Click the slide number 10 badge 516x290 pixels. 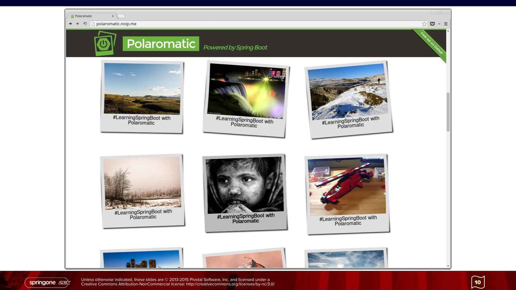coord(478,282)
